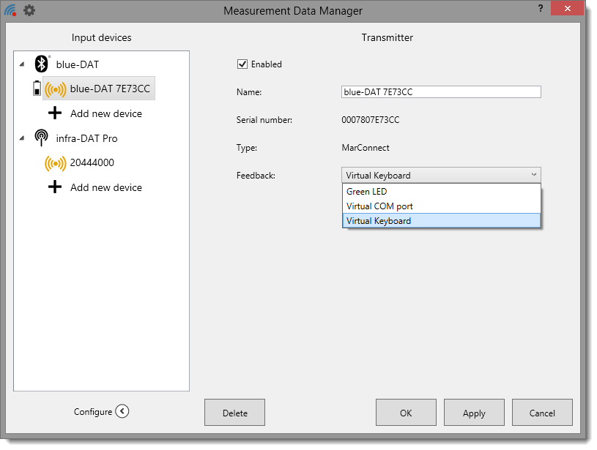Click plus icon under infra-DAT Pro group
Viewport: 597px width, 450px height.
click(x=55, y=187)
